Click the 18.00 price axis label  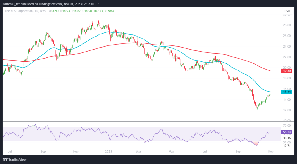(x=287, y=78)
